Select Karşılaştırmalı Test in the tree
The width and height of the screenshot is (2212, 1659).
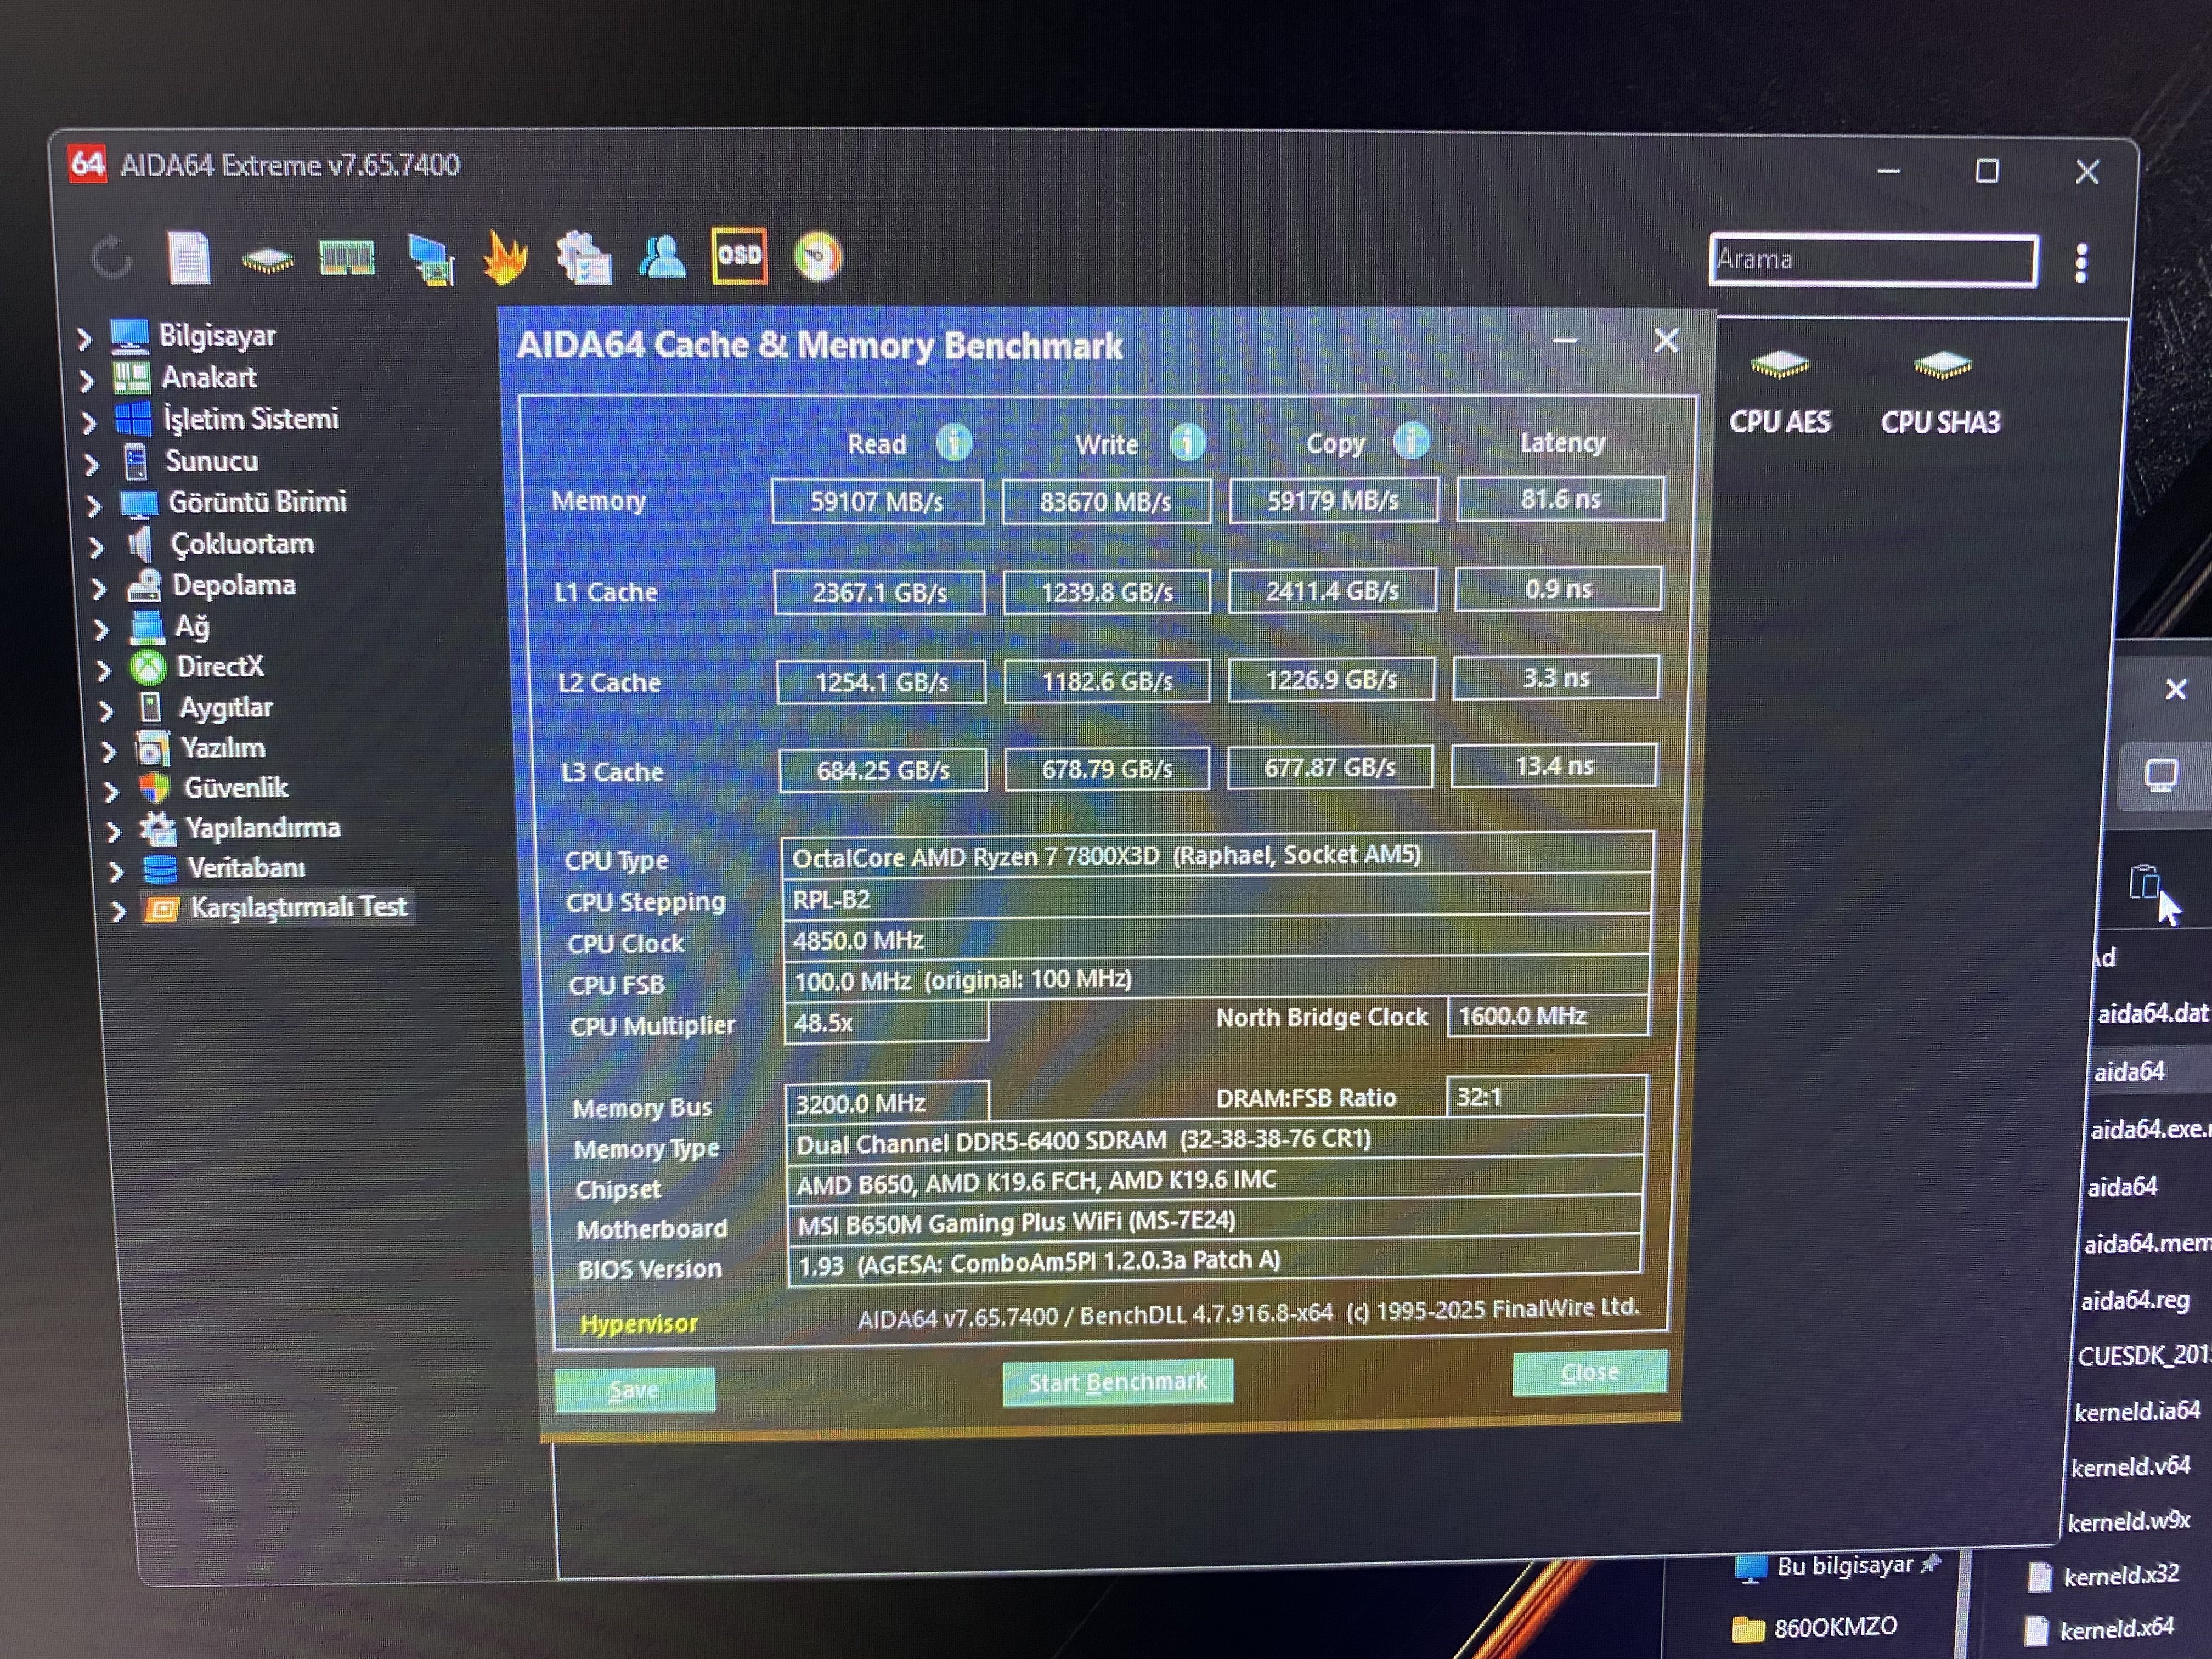click(298, 907)
